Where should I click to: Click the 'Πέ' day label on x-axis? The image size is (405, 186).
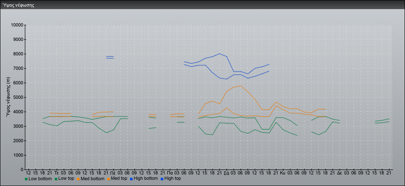(x=113, y=173)
